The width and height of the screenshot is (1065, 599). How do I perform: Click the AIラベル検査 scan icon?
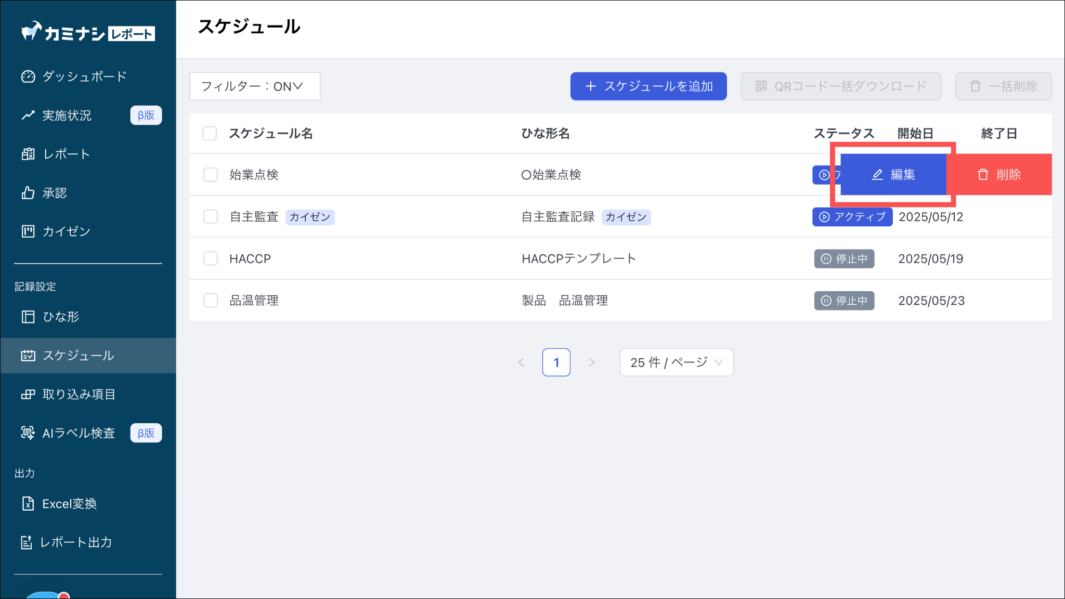pos(28,433)
